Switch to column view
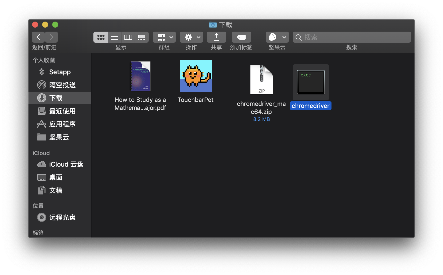The width and height of the screenshot is (443, 275). 128,37
